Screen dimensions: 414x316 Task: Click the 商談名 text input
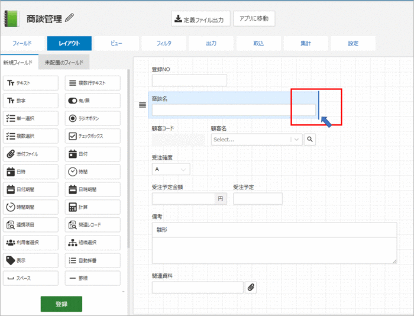(x=234, y=110)
